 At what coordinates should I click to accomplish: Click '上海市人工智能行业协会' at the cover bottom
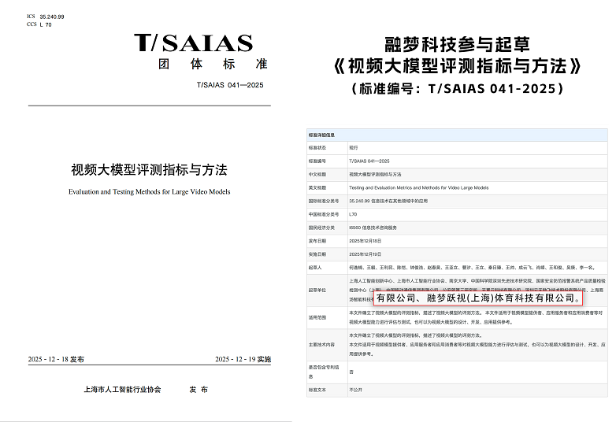(122, 390)
